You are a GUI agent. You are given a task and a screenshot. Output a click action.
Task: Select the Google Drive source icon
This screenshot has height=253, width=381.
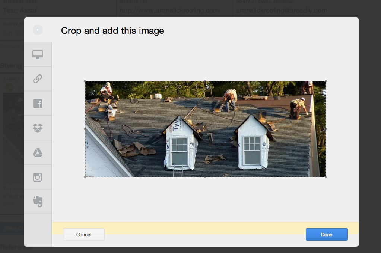[38, 153]
